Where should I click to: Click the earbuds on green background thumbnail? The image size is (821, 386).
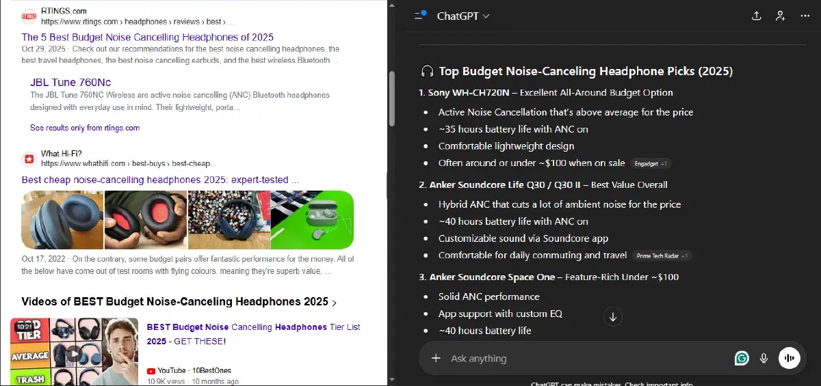click(x=313, y=219)
